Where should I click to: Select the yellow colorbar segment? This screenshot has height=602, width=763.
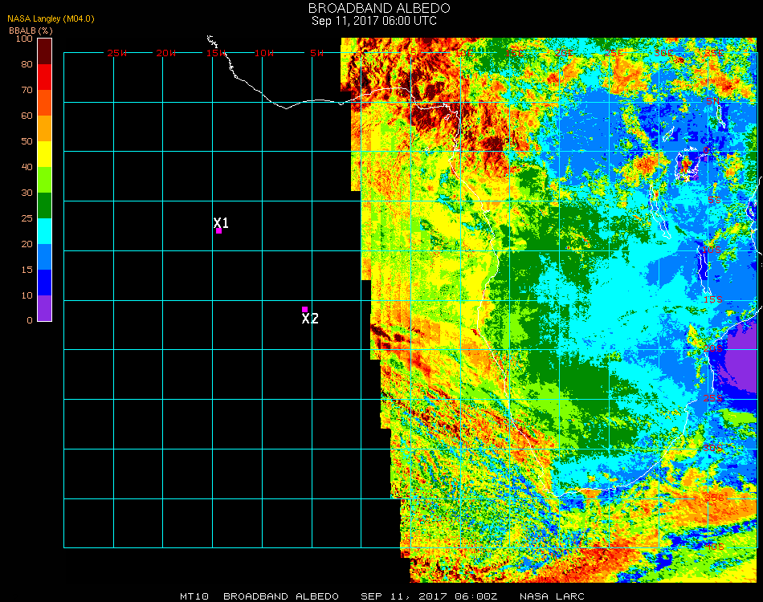(44, 154)
